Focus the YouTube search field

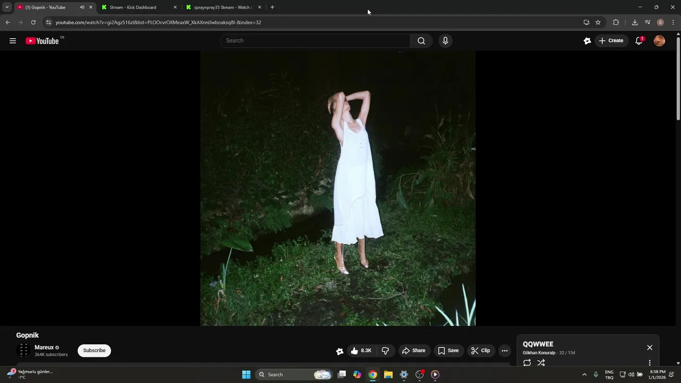point(315,40)
